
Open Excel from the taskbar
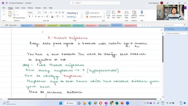pyautogui.click(x=117, y=103)
